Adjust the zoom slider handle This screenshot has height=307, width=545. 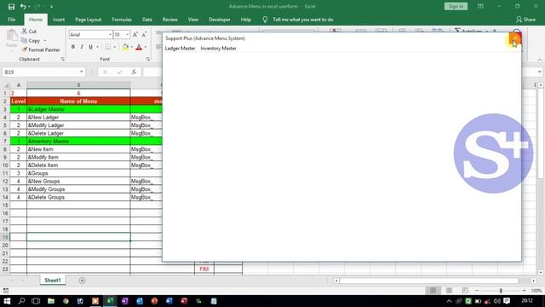pyautogui.click(x=501, y=290)
